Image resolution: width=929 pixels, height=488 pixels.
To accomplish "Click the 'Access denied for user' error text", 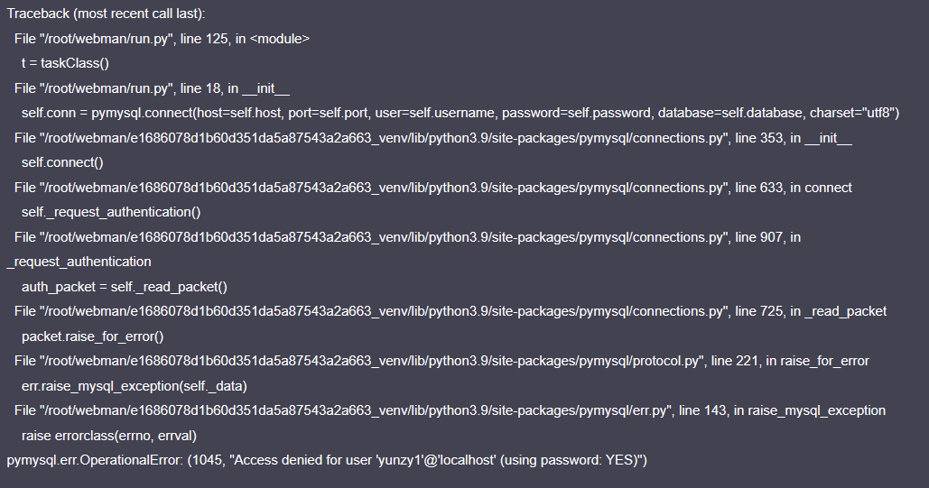I will point(303,460).
